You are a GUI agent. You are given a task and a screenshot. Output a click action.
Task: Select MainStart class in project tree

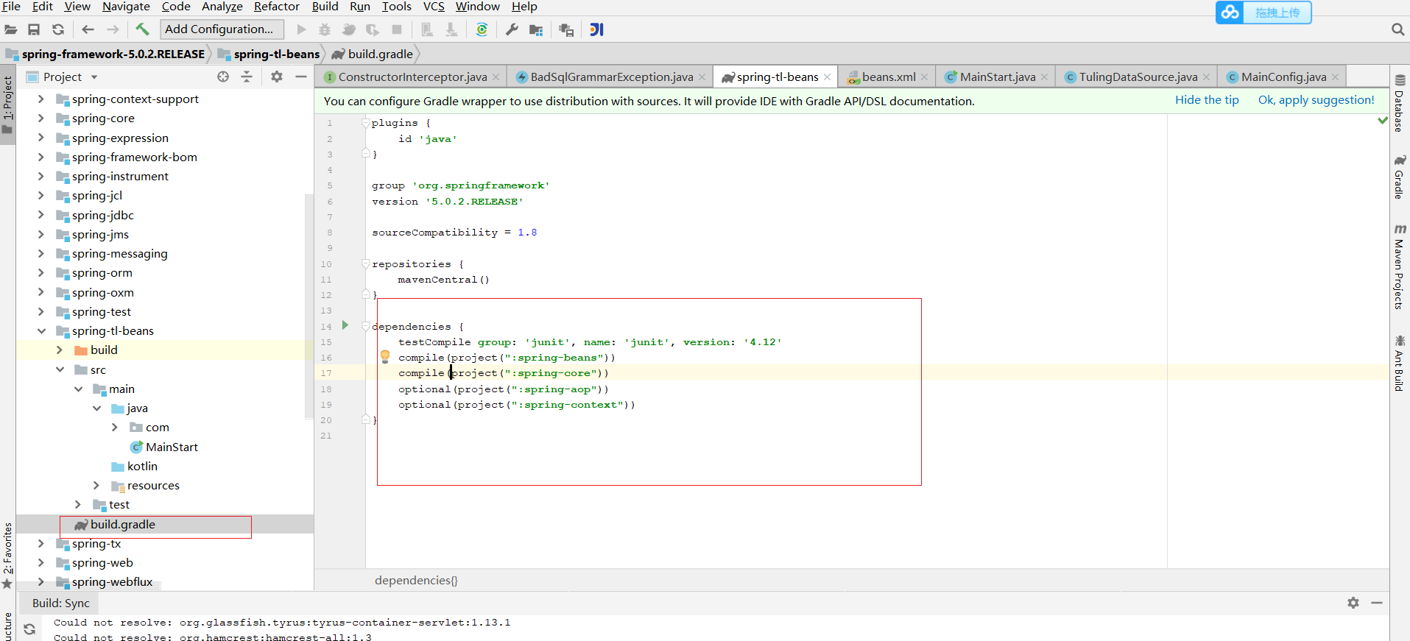(x=172, y=447)
